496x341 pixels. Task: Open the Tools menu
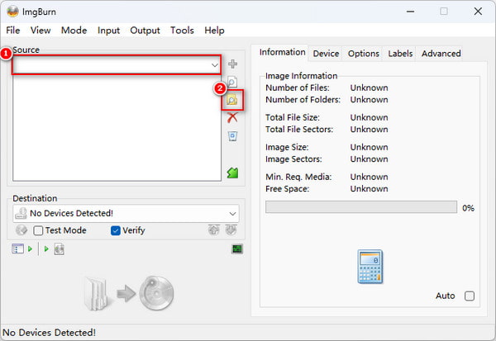182,31
